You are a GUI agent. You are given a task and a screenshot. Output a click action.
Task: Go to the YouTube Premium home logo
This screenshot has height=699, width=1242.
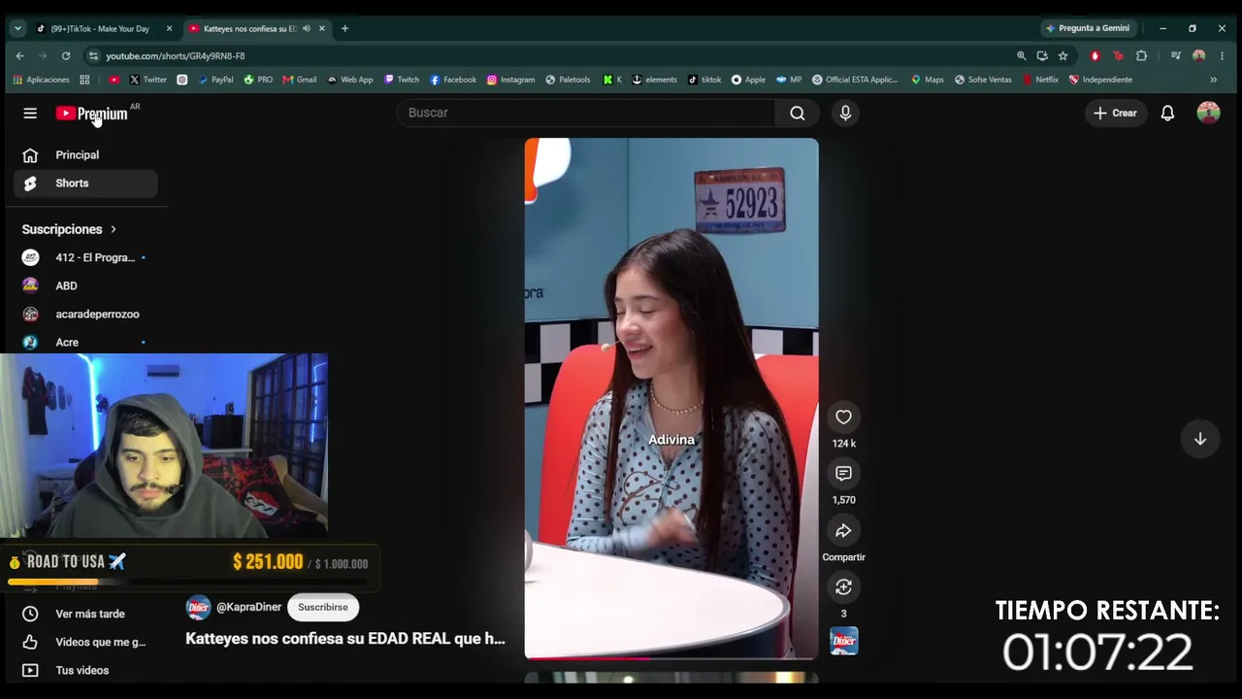pyautogui.click(x=91, y=114)
